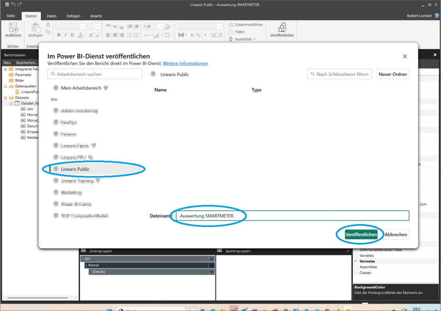441x311 pixels.
Task: Click the Dateiname input field
Action: click(292, 216)
